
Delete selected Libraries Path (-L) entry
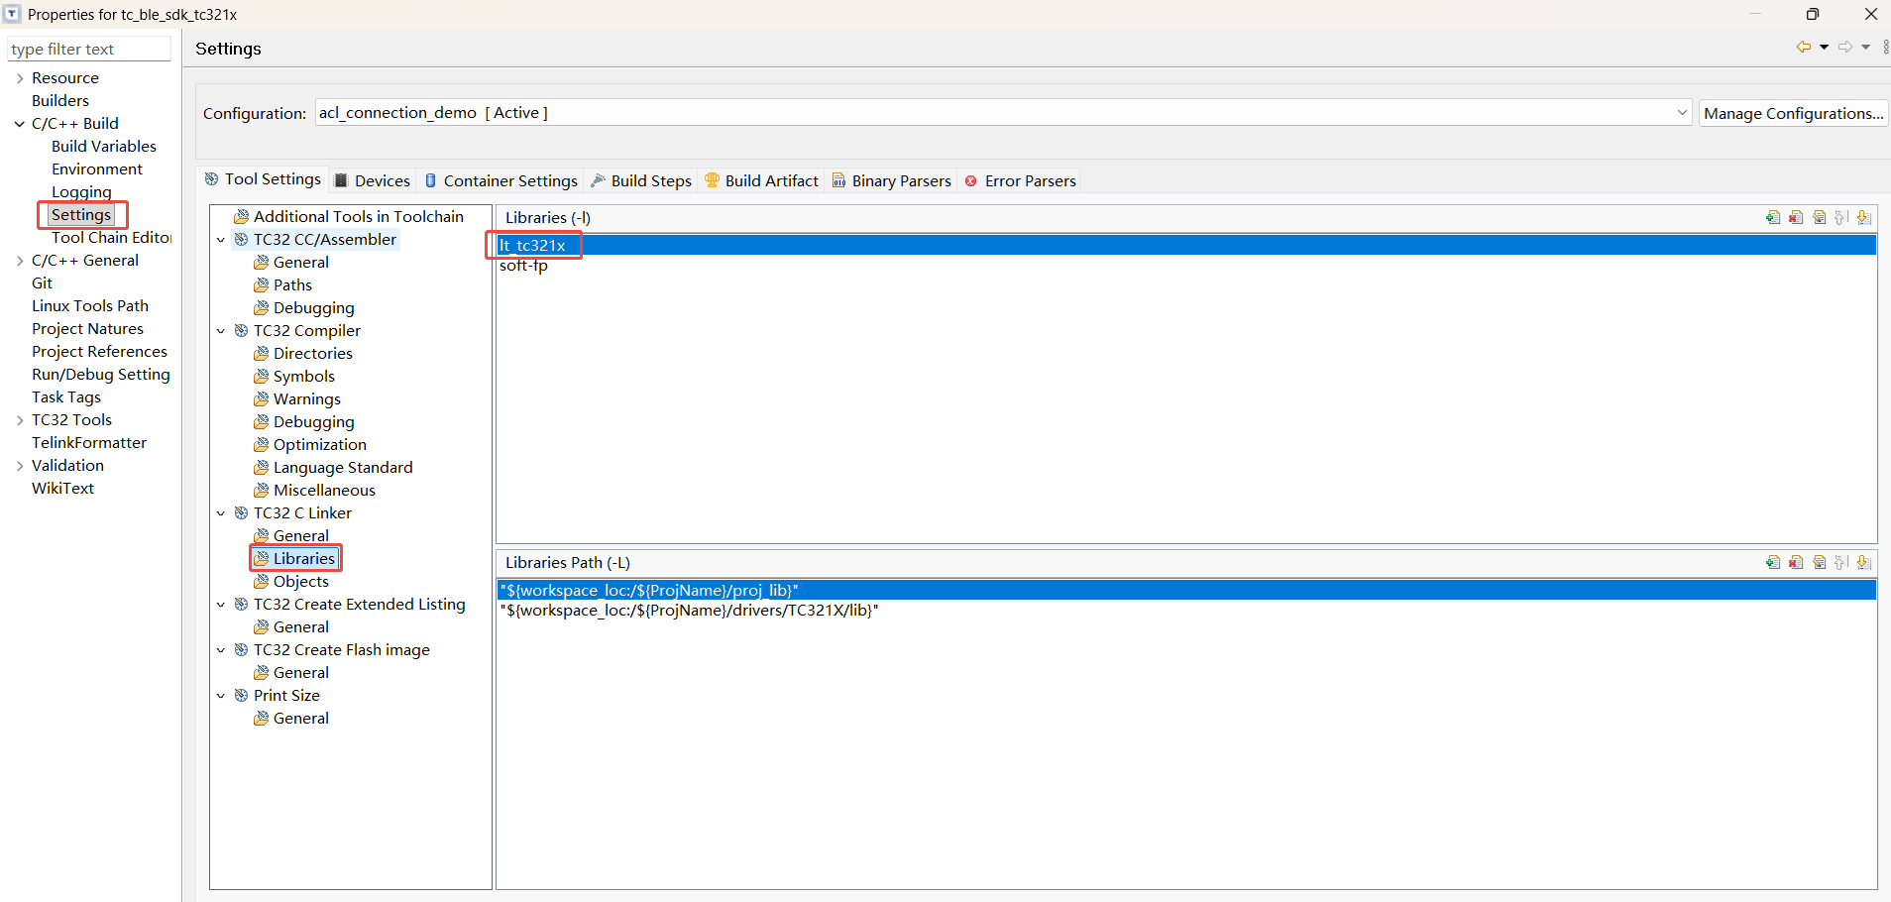[x=1796, y=562]
